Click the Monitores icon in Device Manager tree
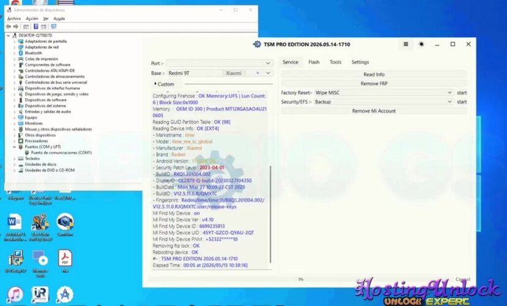 click(x=21, y=124)
